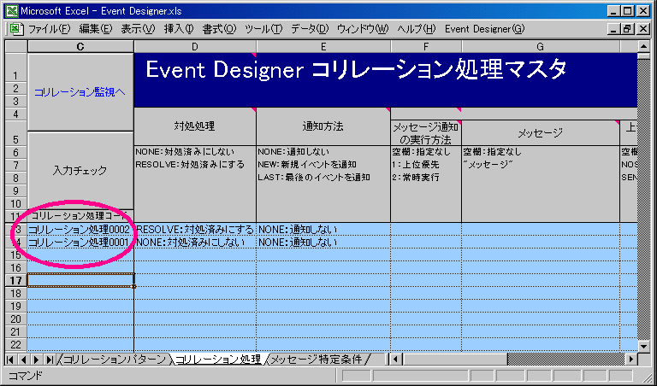Go to first sheet tab arrow

(x=11, y=360)
